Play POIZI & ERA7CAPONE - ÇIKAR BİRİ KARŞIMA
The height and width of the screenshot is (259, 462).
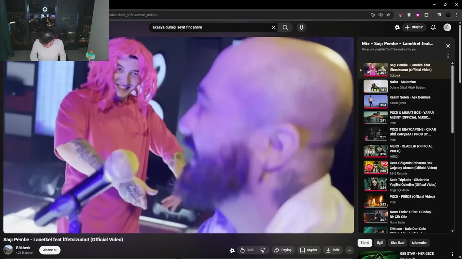(405, 135)
